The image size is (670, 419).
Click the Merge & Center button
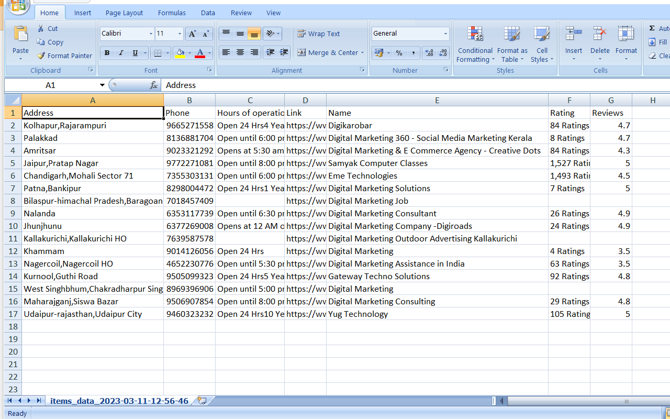click(x=328, y=52)
